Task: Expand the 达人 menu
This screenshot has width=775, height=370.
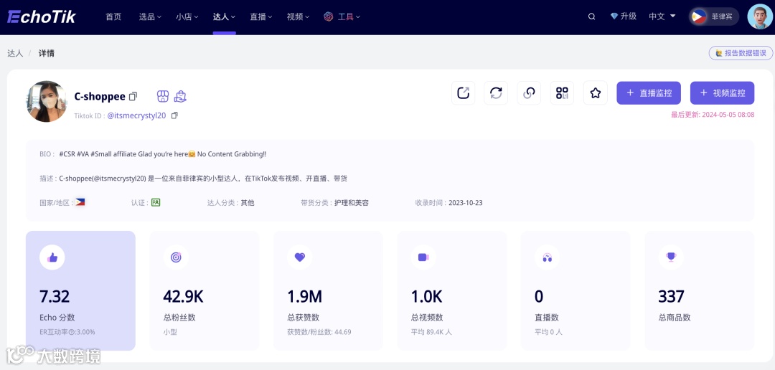Action: click(224, 16)
